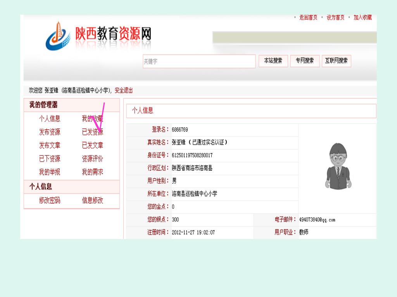Click the 设为首页 link
The width and height of the screenshot is (397, 297).
point(335,18)
